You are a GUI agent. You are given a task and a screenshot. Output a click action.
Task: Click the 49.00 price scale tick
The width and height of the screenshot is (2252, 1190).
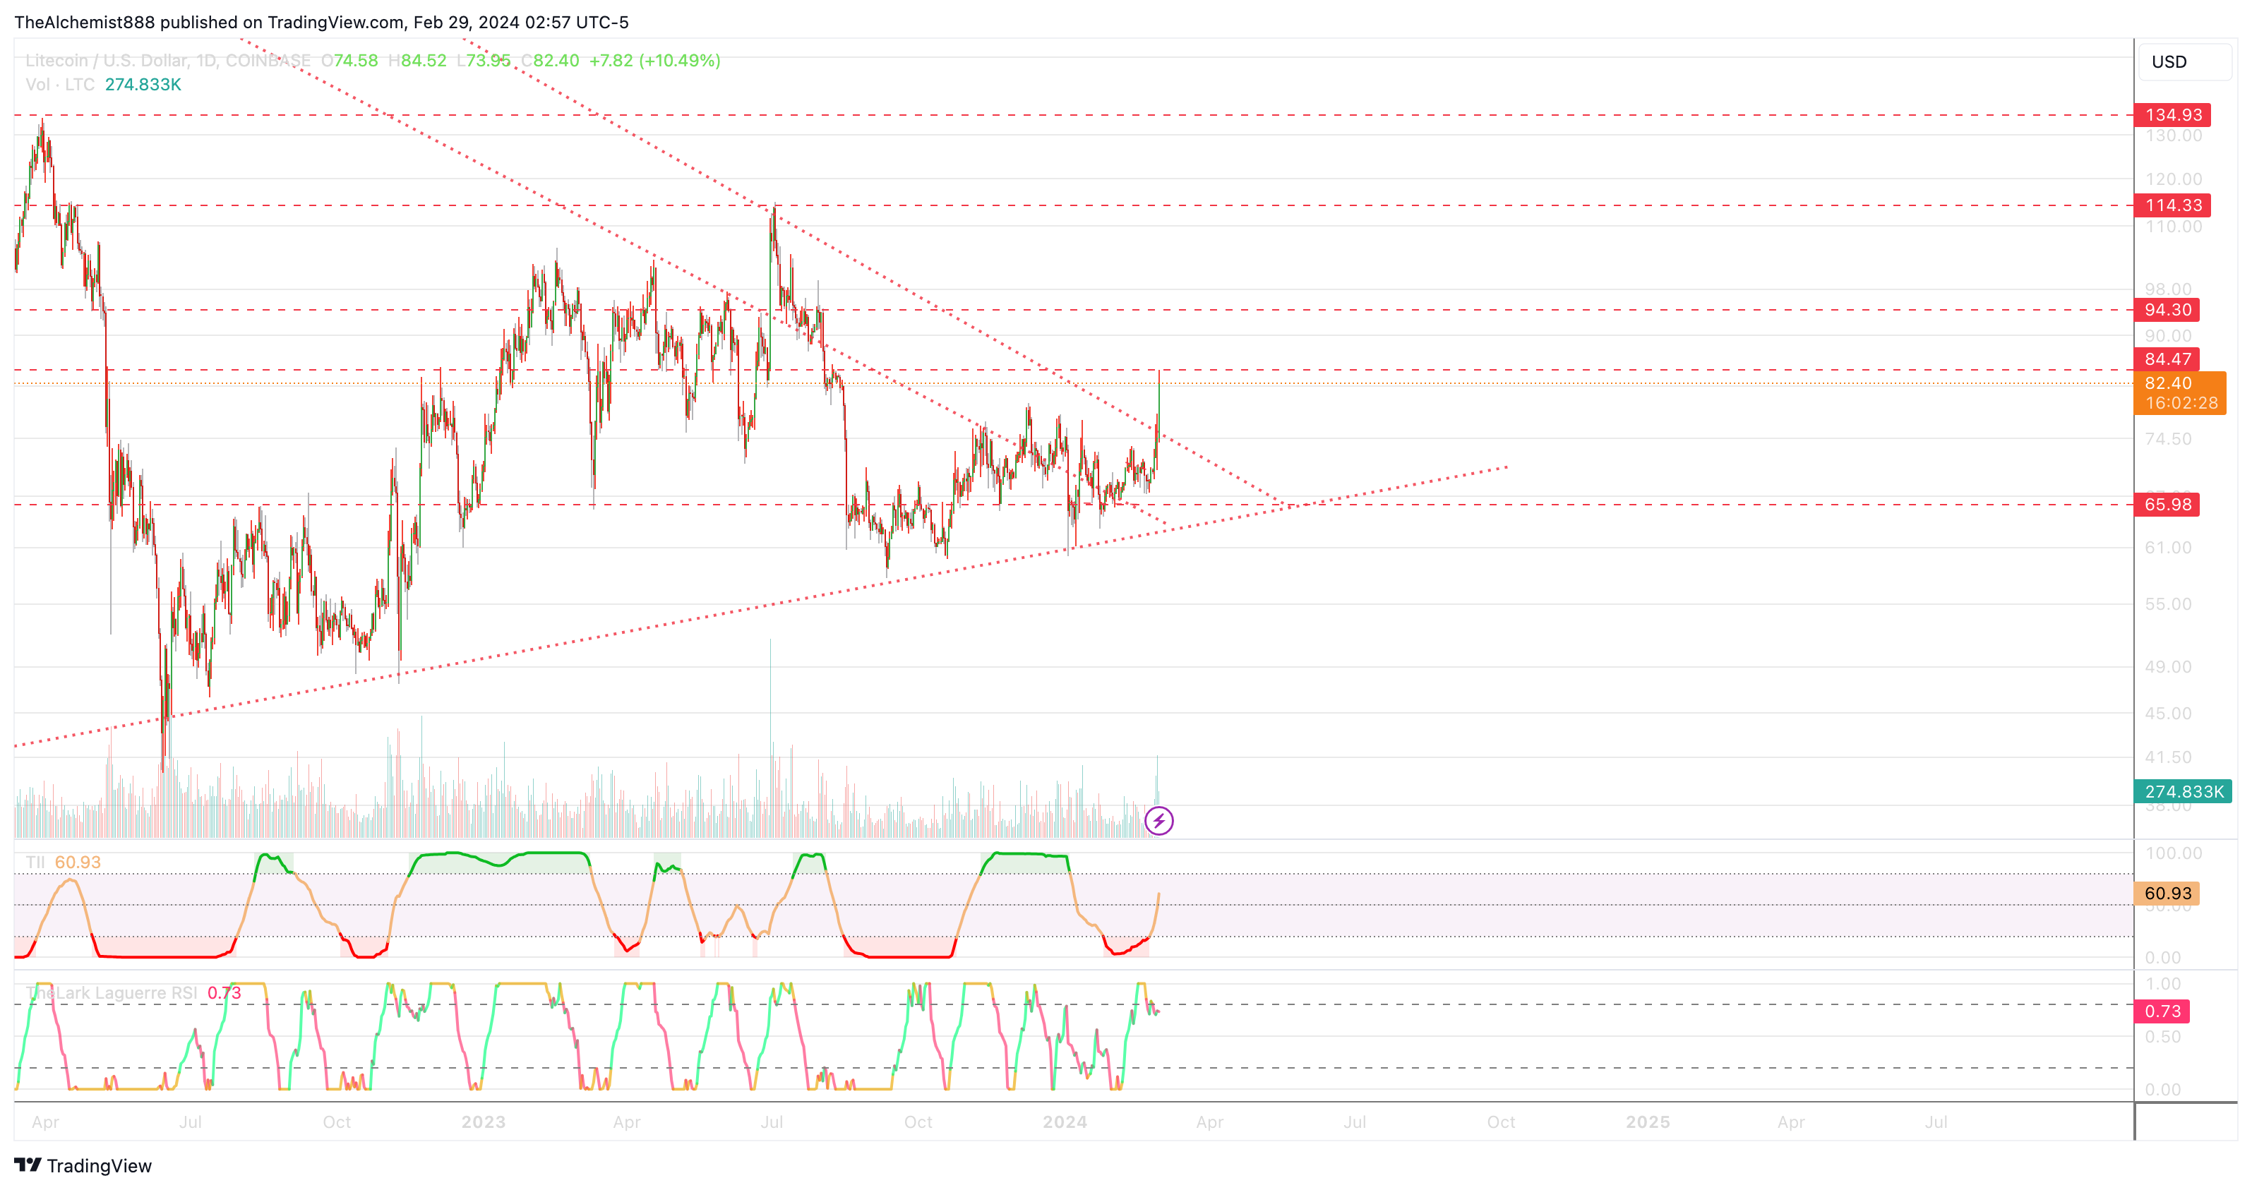2168,667
